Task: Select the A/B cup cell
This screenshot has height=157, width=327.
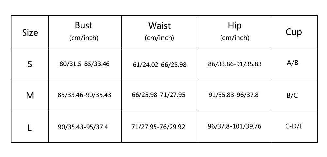Action: [x=292, y=63]
